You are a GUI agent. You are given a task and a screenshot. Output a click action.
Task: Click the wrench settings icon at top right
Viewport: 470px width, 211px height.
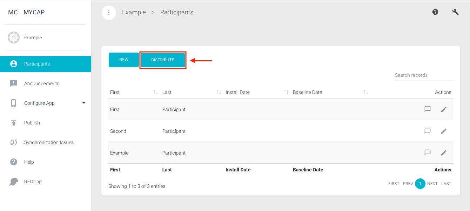(455, 12)
